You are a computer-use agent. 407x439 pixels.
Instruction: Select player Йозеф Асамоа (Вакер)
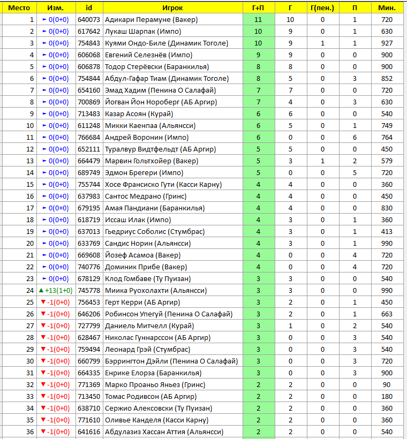coord(142,255)
